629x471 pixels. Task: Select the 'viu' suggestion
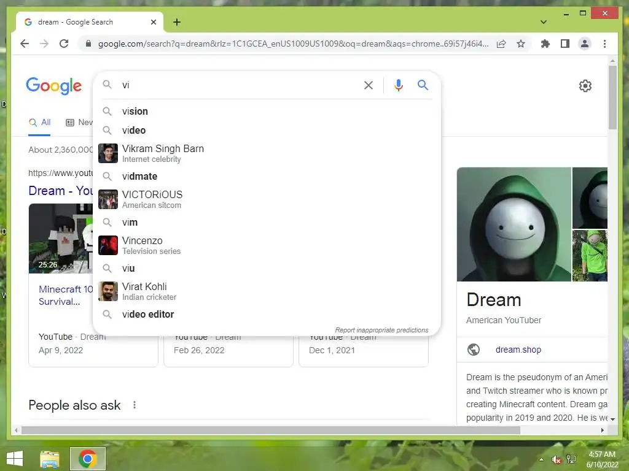[267, 269]
